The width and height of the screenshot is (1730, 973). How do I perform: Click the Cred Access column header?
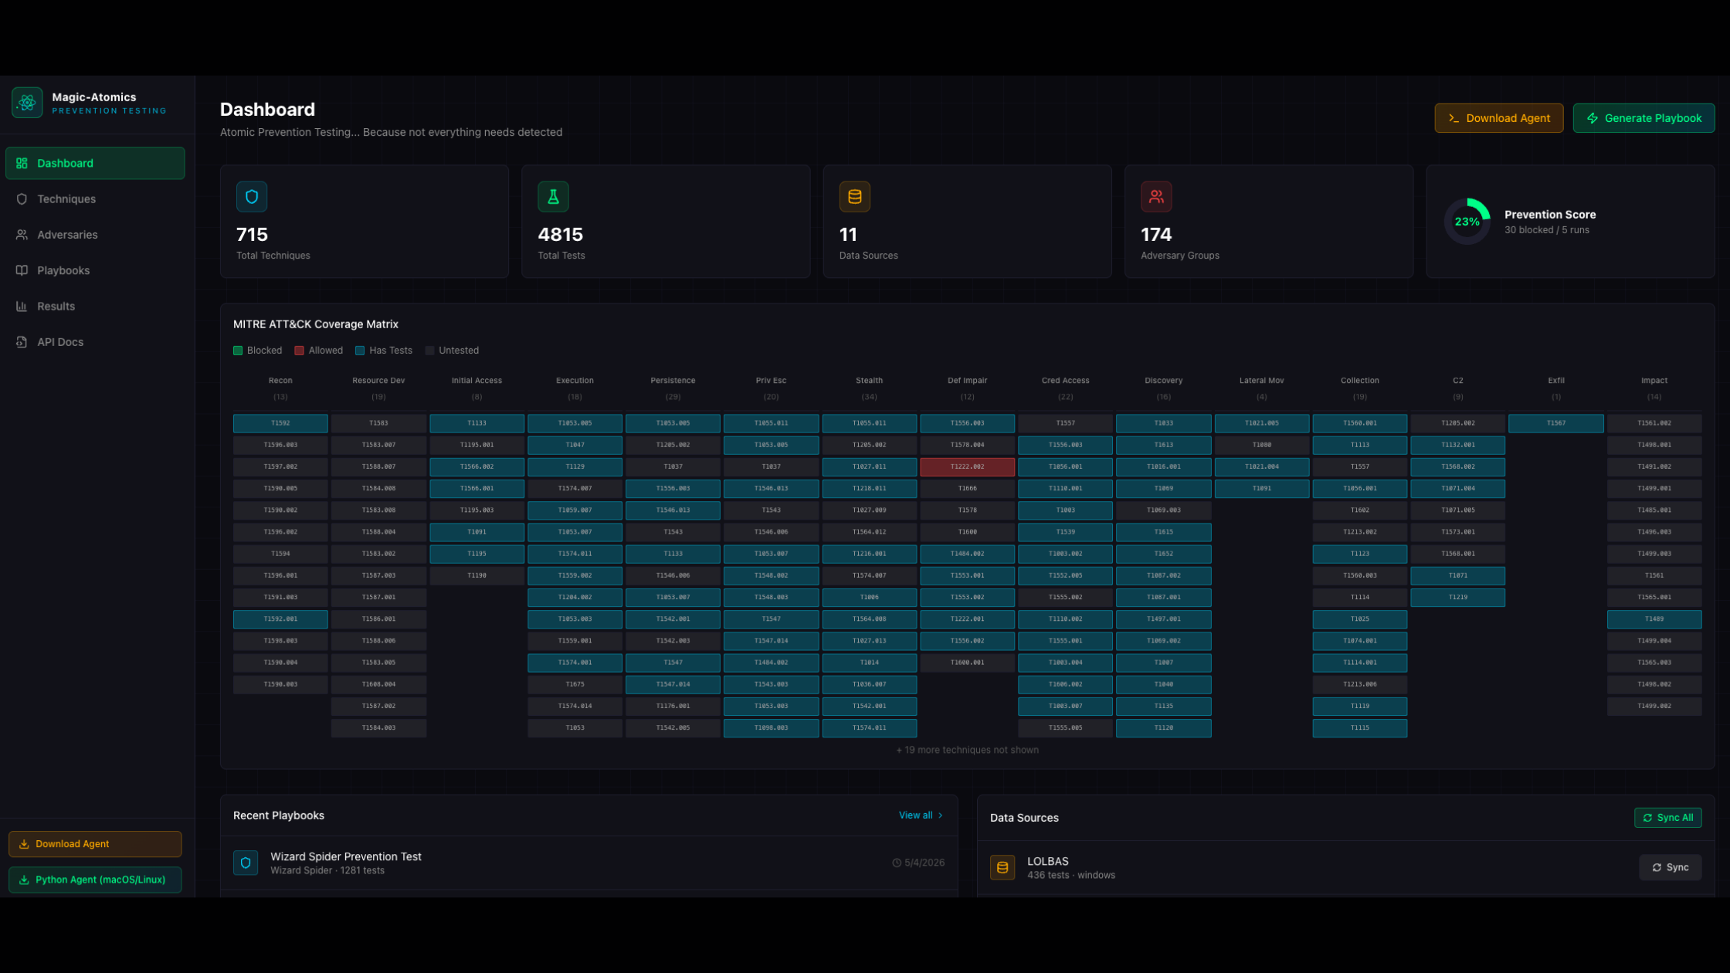coord(1065,381)
